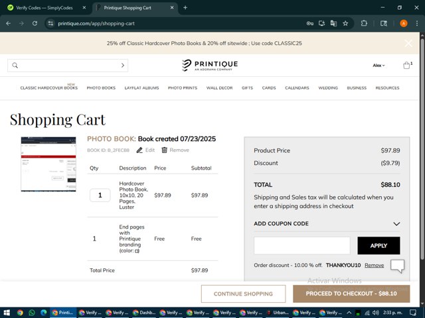Open the Urban taskbar window
The width and height of the screenshot is (425, 318).
point(278,313)
